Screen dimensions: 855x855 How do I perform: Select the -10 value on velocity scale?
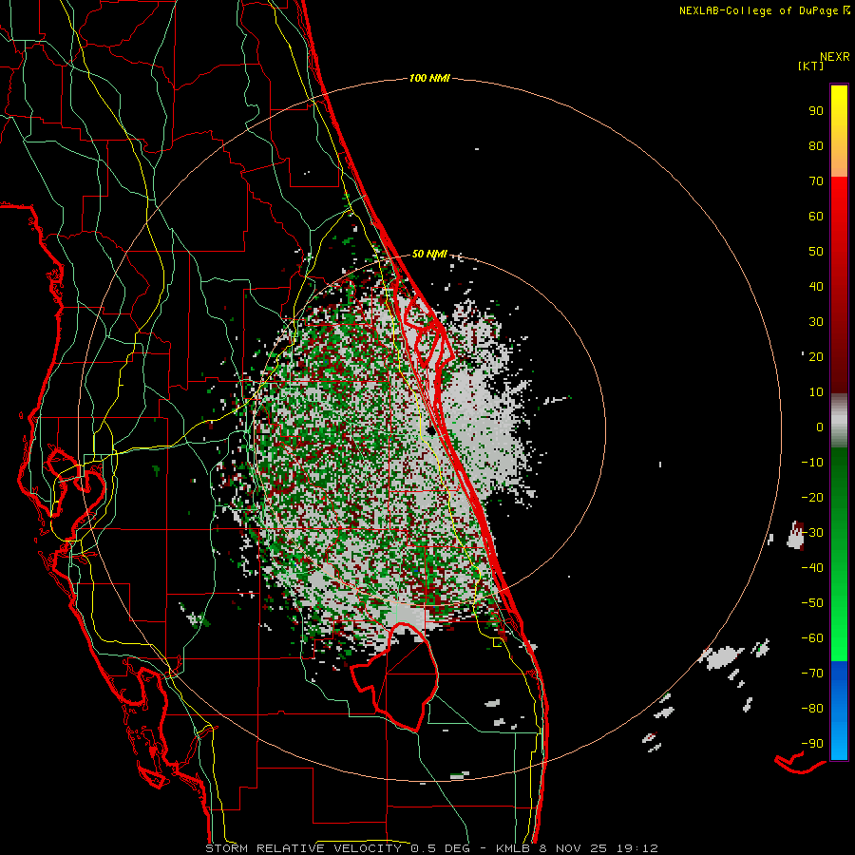(812, 463)
